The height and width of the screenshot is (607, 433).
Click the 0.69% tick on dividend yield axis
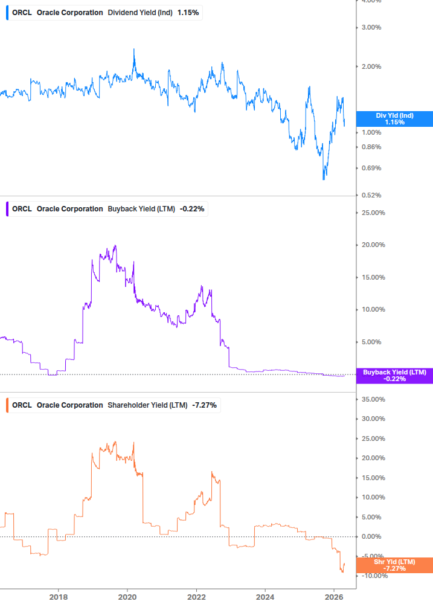click(x=371, y=169)
